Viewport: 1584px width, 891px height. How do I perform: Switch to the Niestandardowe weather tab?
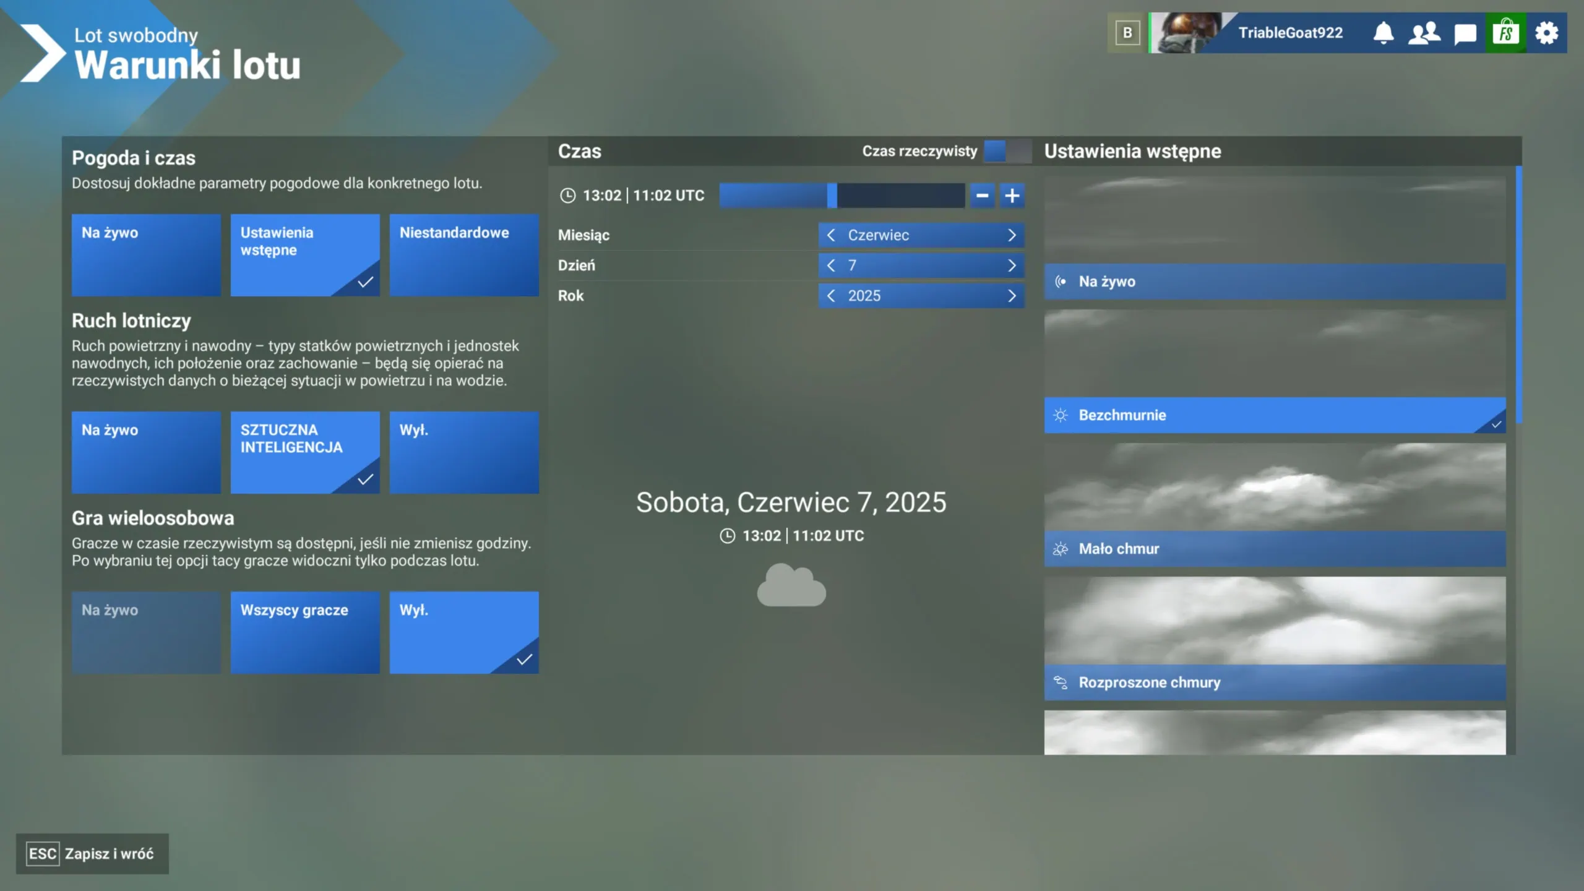click(465, 255)
